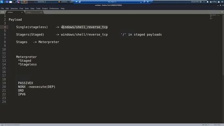The width and height of the screenshot is (224, 126).
Task: Click Meterpreter heading on line 12
Action: 26,57
